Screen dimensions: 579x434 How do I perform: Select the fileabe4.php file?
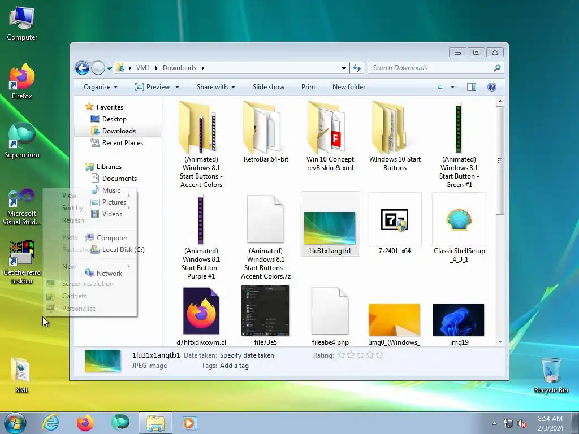pos(330,316)
